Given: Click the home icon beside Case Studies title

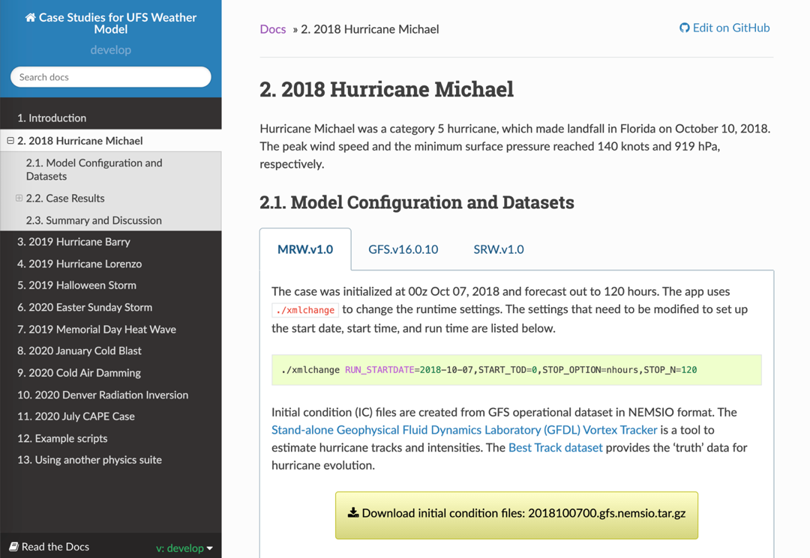Looking at the screenshot, I should coord(31,17).
